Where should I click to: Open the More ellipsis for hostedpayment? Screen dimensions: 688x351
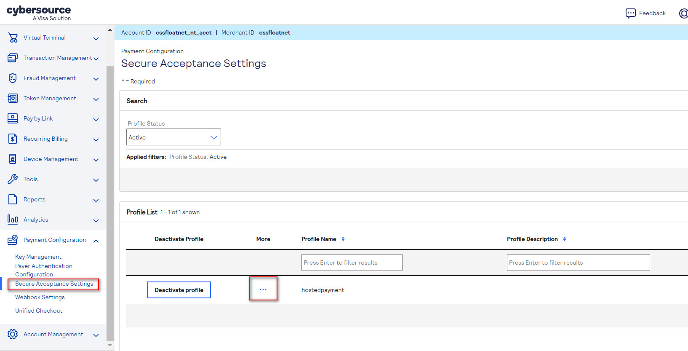point(263,289)
